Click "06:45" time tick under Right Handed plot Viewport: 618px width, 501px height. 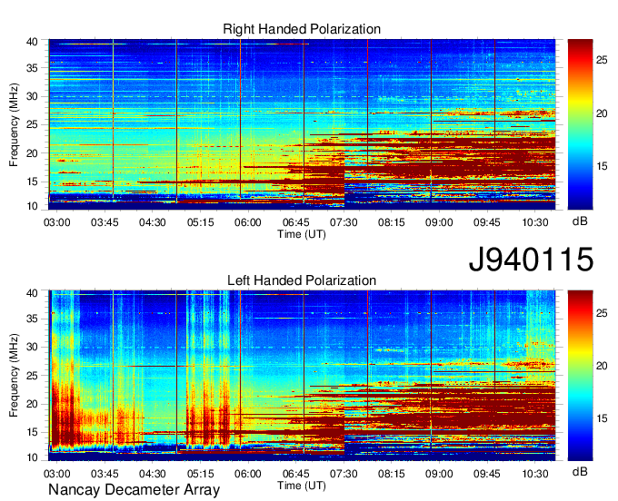[x=296, y=222]
